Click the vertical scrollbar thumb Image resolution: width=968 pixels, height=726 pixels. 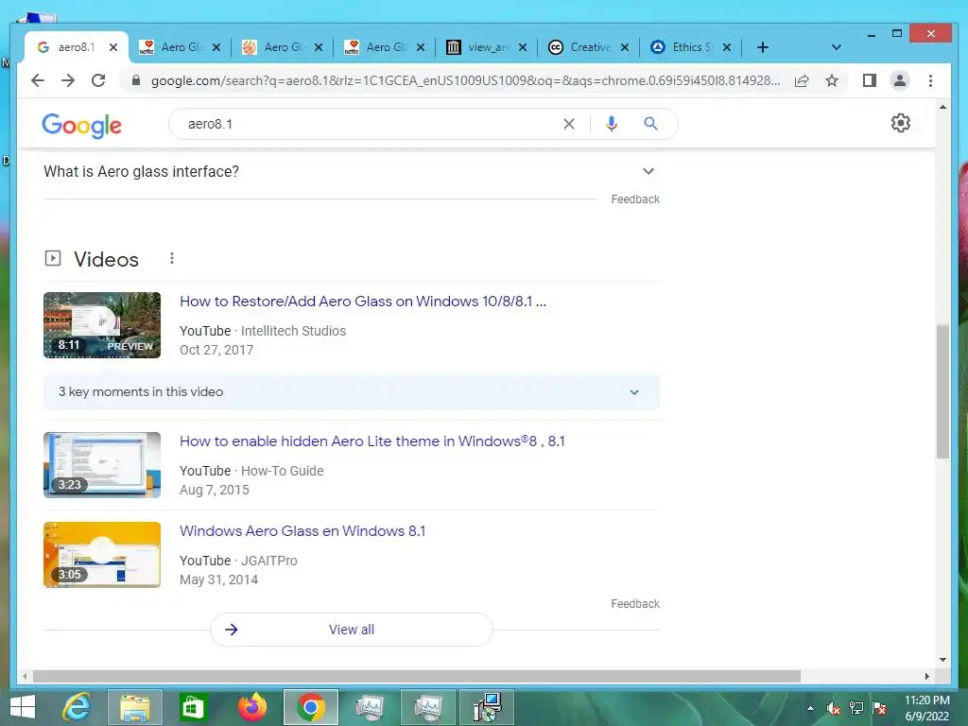click(x=942, y=391)
